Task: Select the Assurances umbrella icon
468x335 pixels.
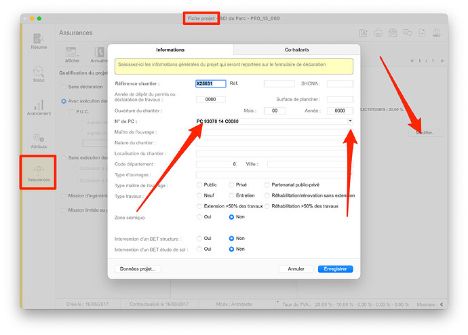Action: coord(38,171)
